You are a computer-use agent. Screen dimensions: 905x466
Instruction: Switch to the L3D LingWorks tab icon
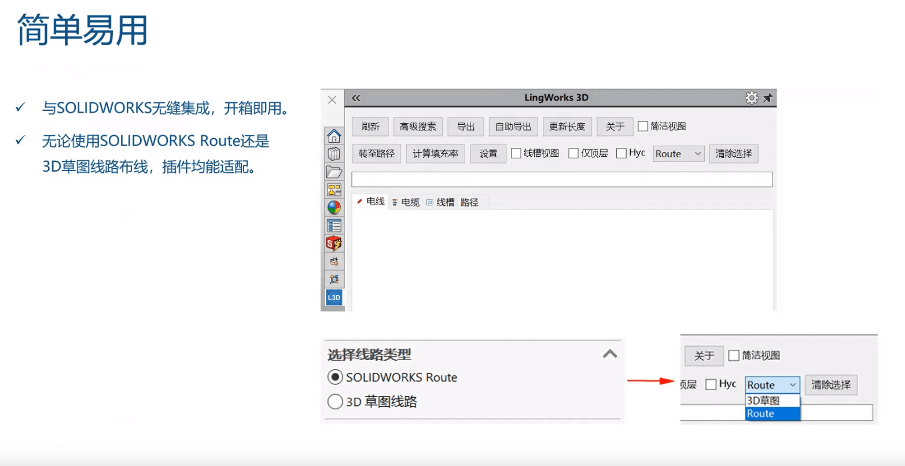334,297
